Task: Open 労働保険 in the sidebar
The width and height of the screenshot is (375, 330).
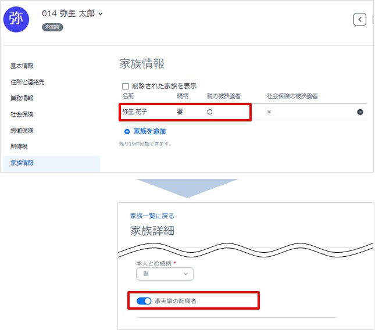Action: tap(22, 131)
